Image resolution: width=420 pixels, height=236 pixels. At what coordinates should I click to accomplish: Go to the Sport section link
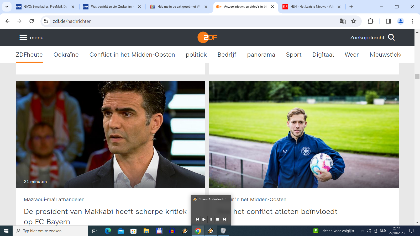[294, 55]
